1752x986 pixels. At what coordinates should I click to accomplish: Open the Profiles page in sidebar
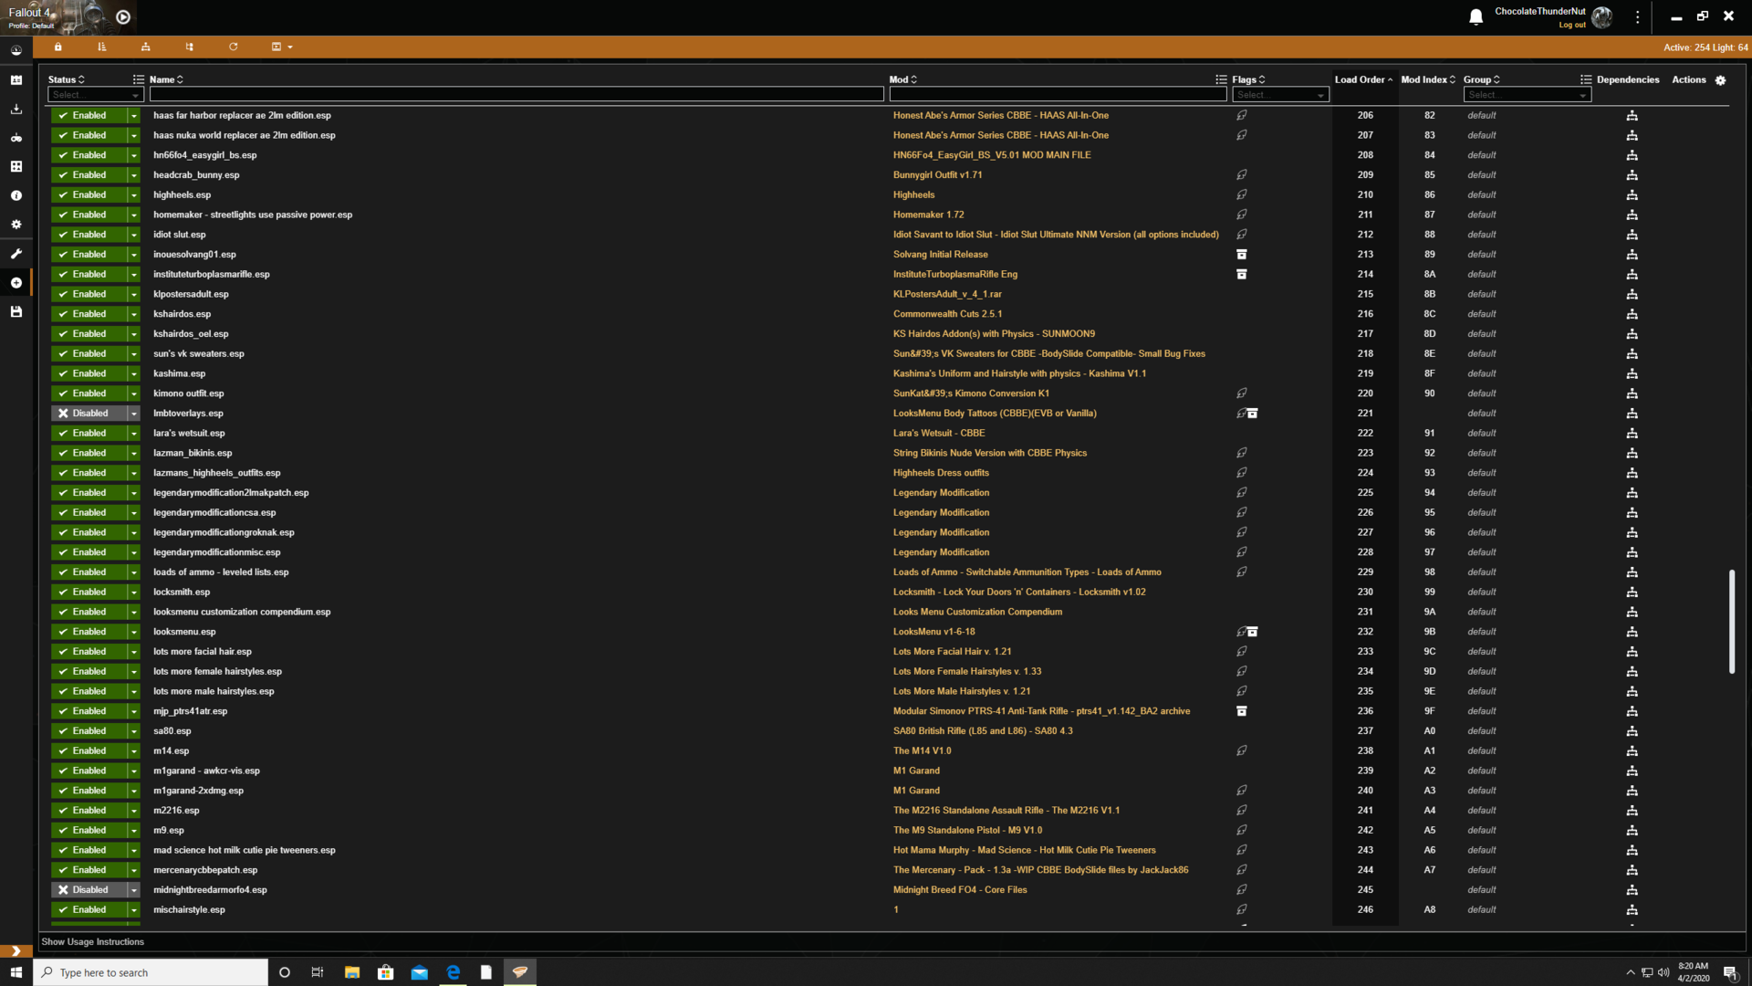pos(16,80)
